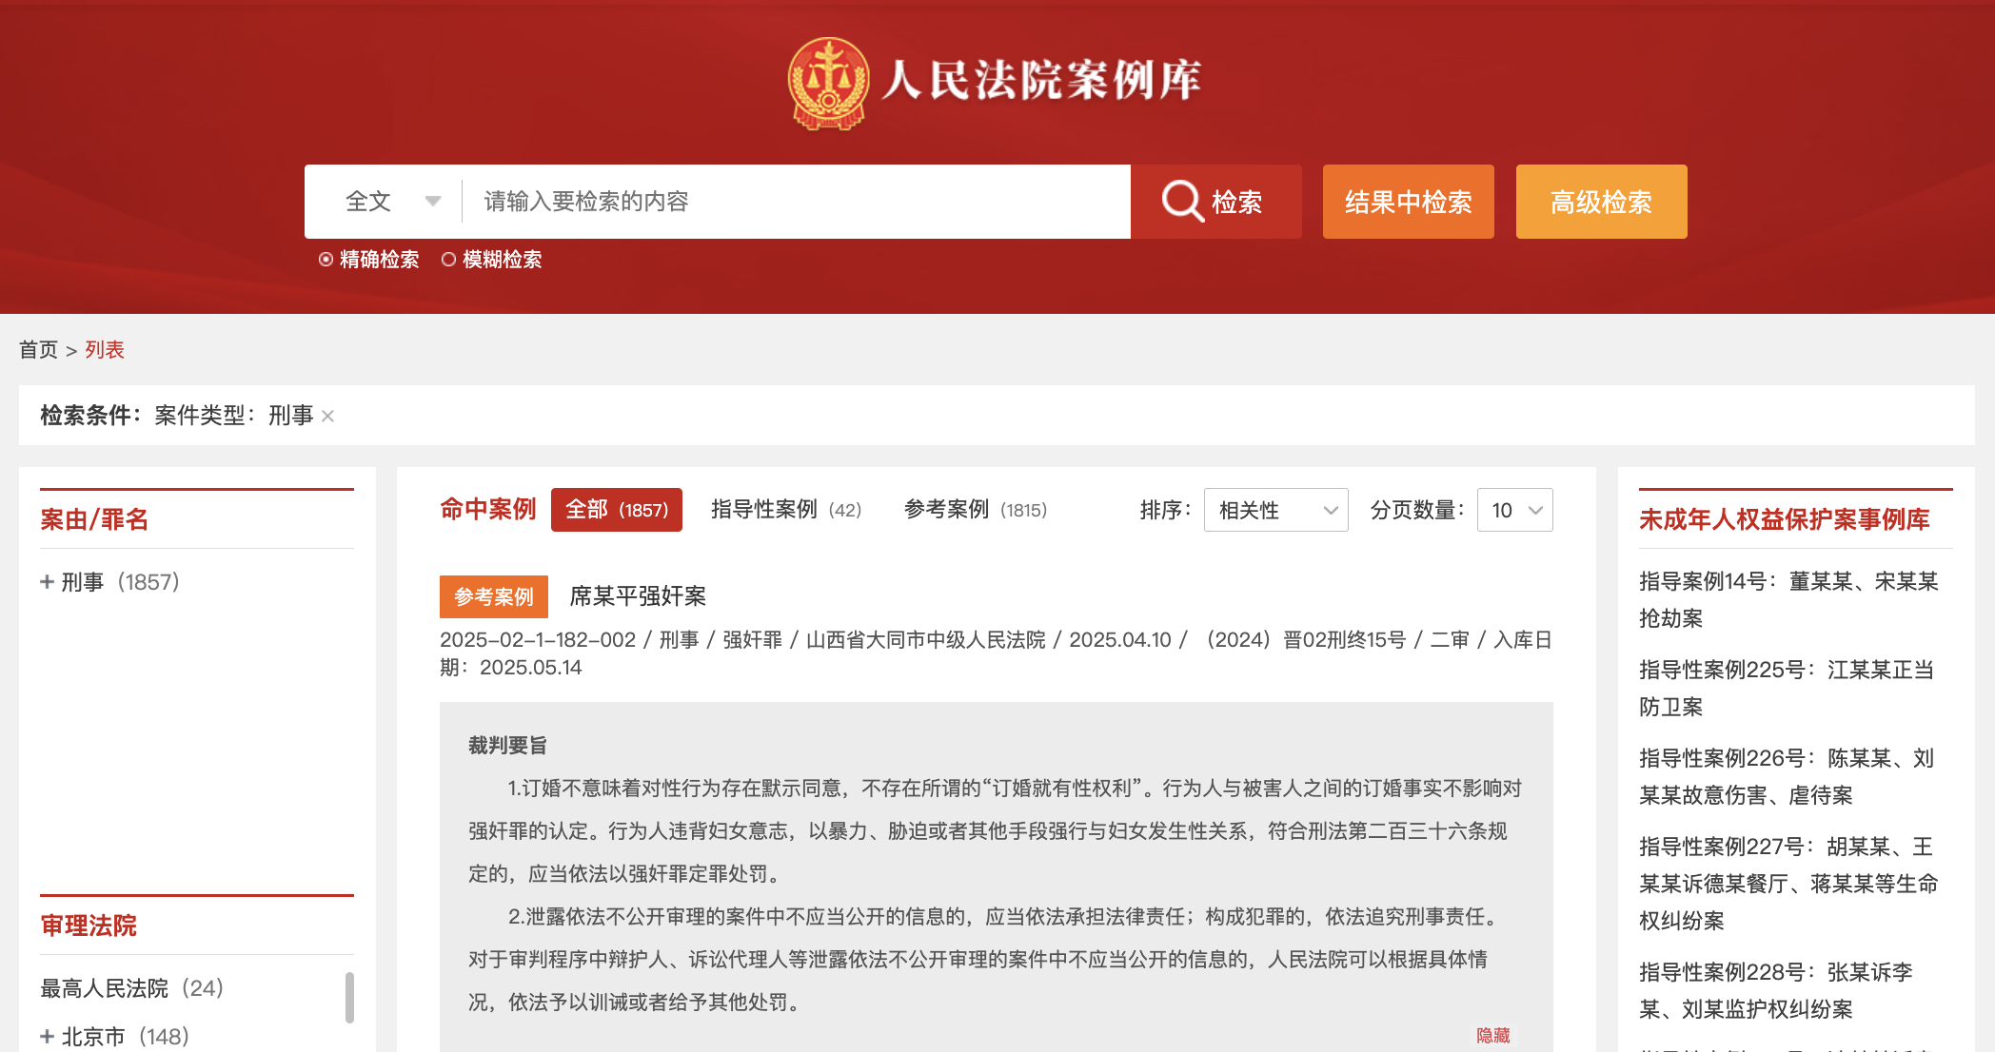Switch to the 指导性案例 (42) tab

(x=785, y=510)
